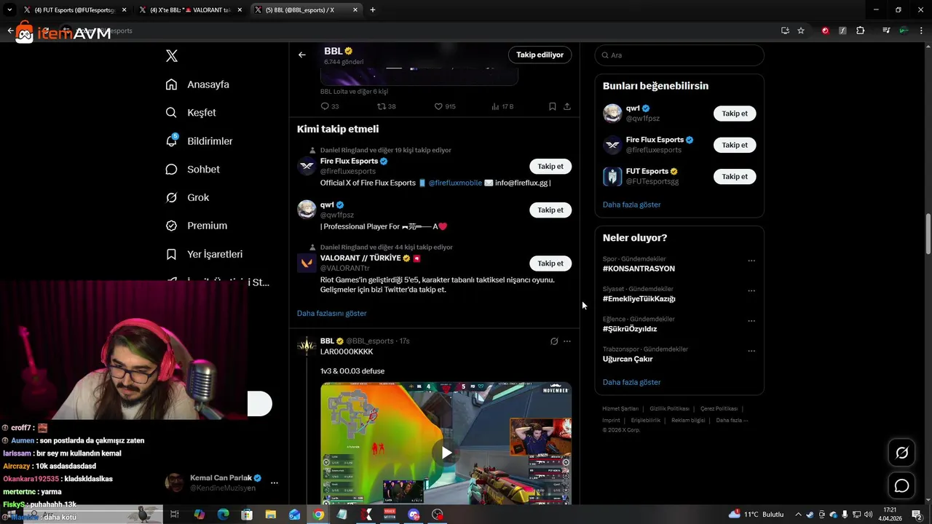Image resolution: width=932 pixels, height=524 pixels.
Task: Open the X logo home link
Action: coord(171,56)
